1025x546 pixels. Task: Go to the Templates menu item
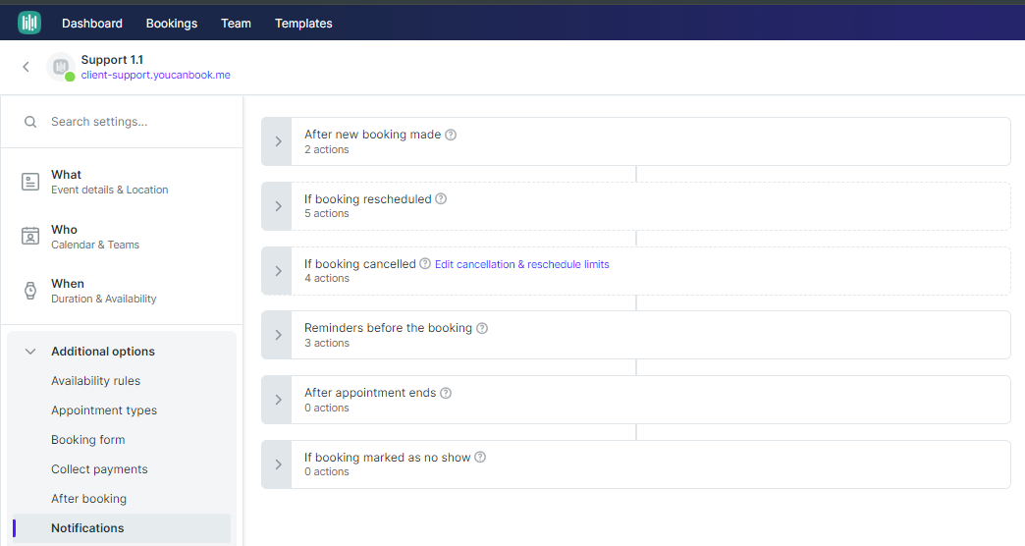point(303,23)
